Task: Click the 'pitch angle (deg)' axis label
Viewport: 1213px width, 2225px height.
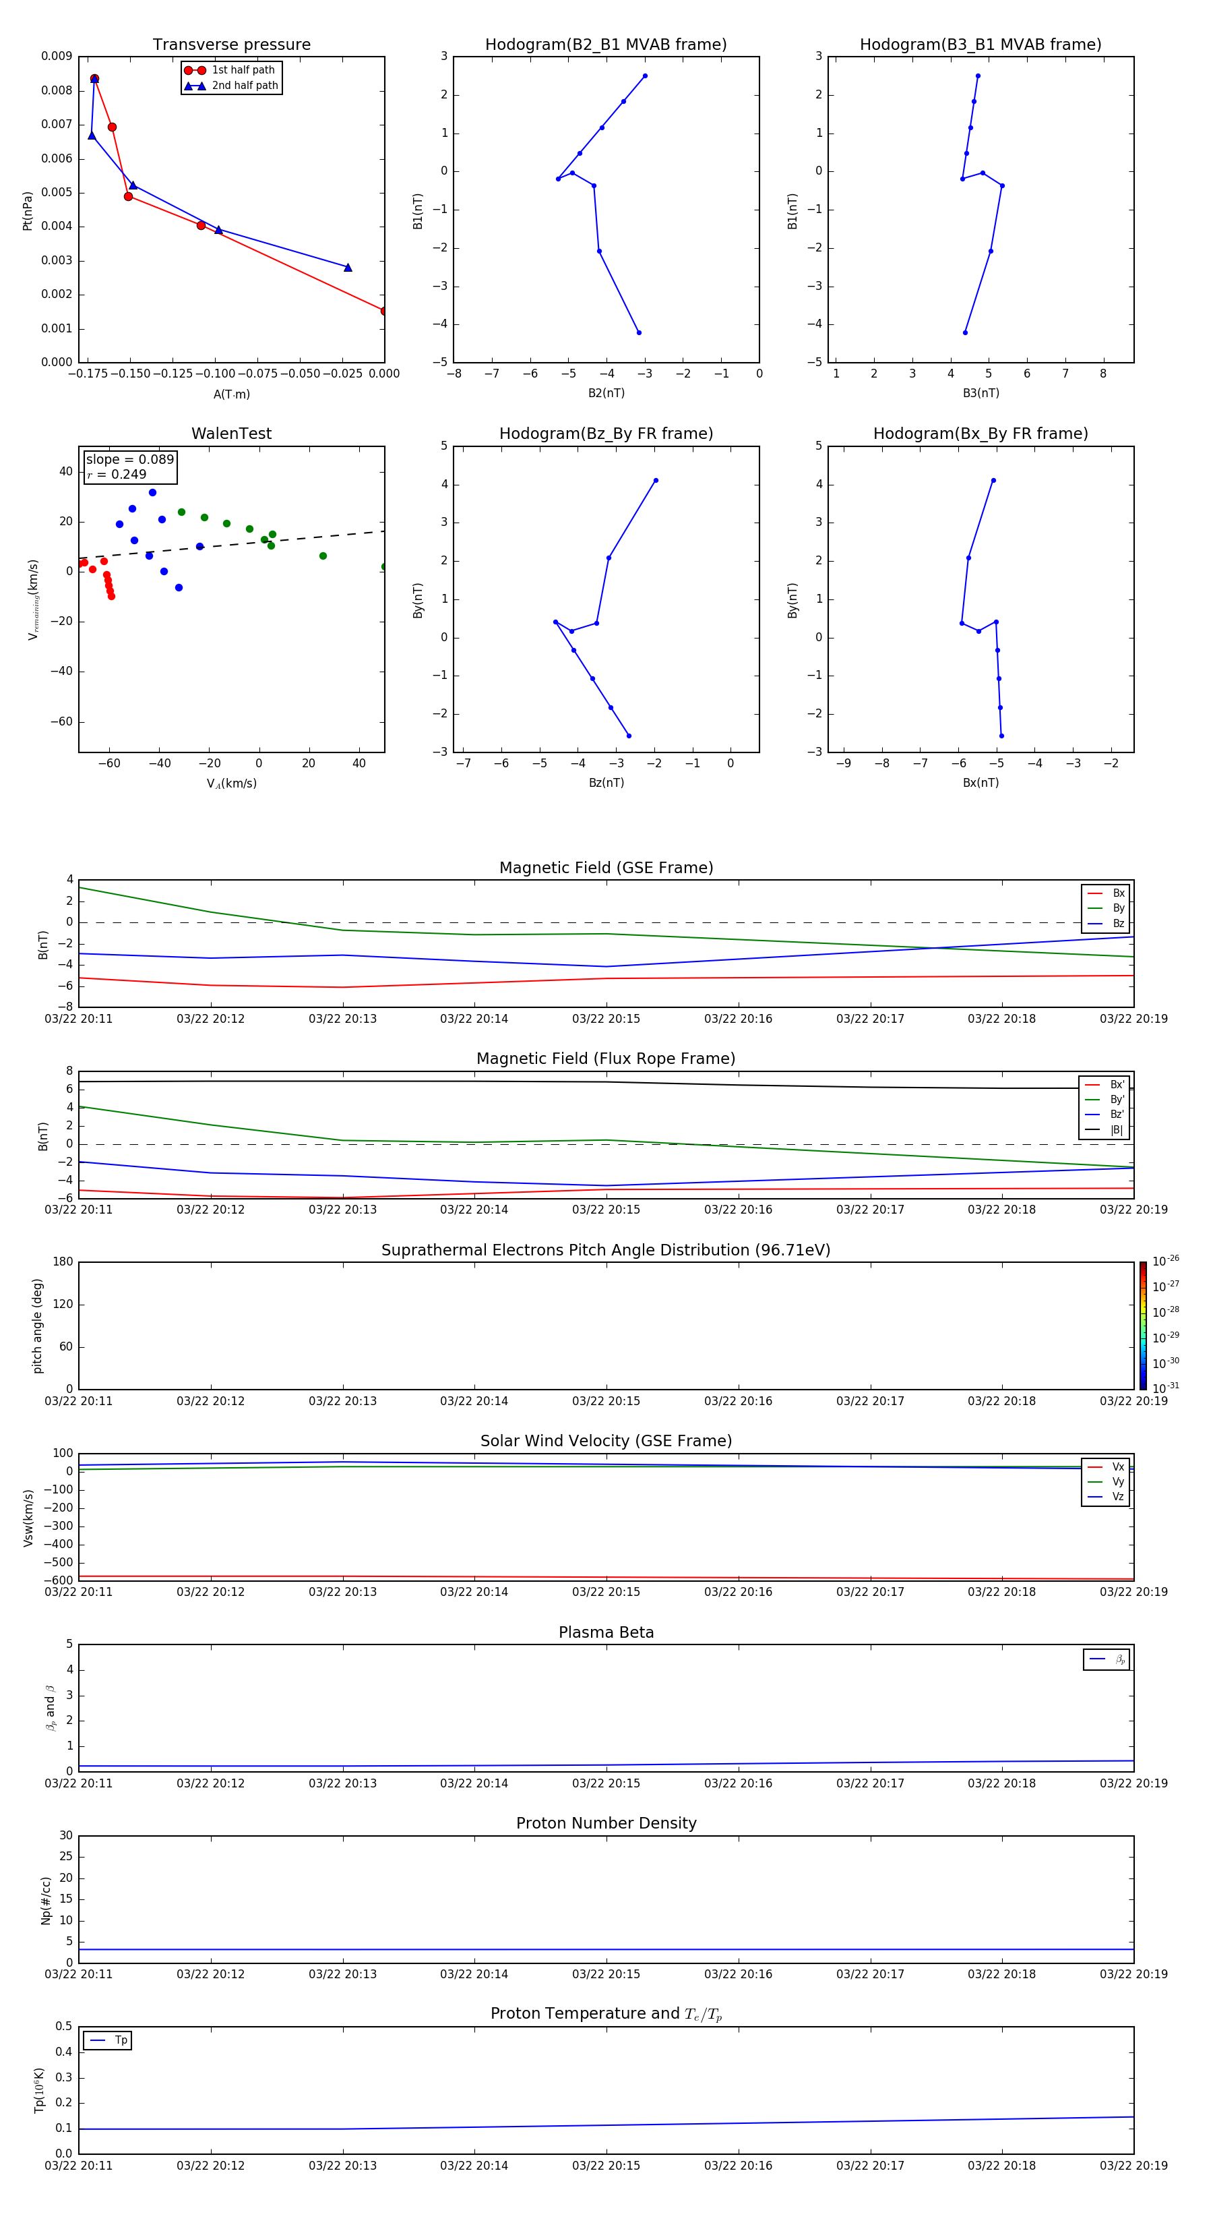Action: tap(38, 1326)
